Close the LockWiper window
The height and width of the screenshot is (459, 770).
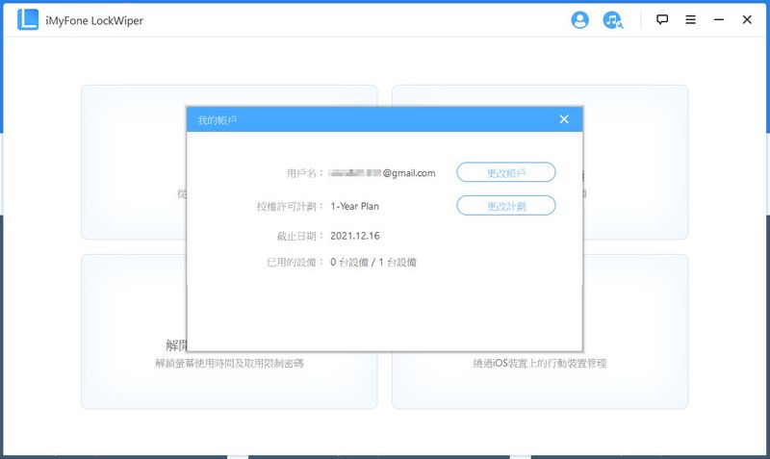(747, 19)
